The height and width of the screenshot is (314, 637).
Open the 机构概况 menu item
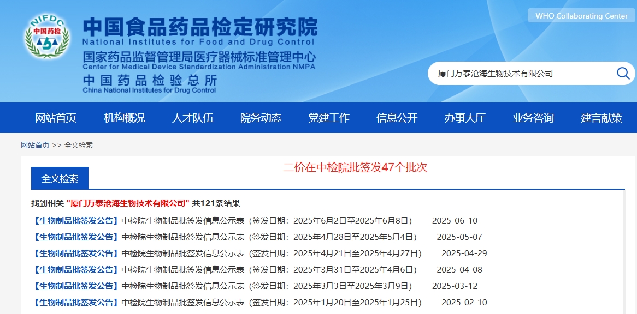(x=124, y=118)
